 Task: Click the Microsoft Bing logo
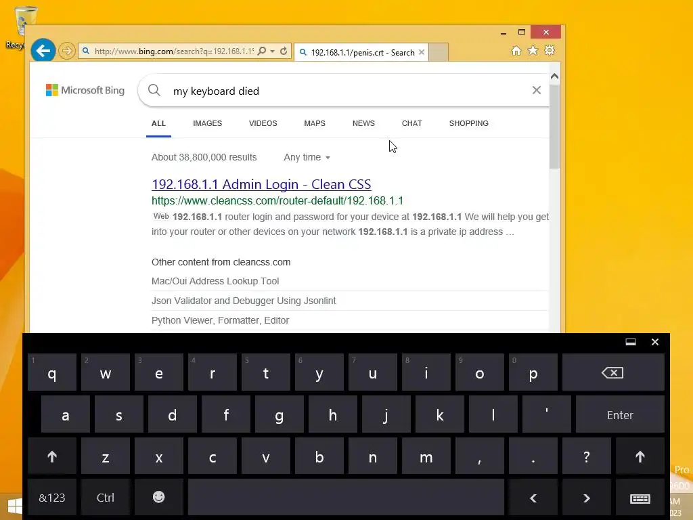point(85,90)
